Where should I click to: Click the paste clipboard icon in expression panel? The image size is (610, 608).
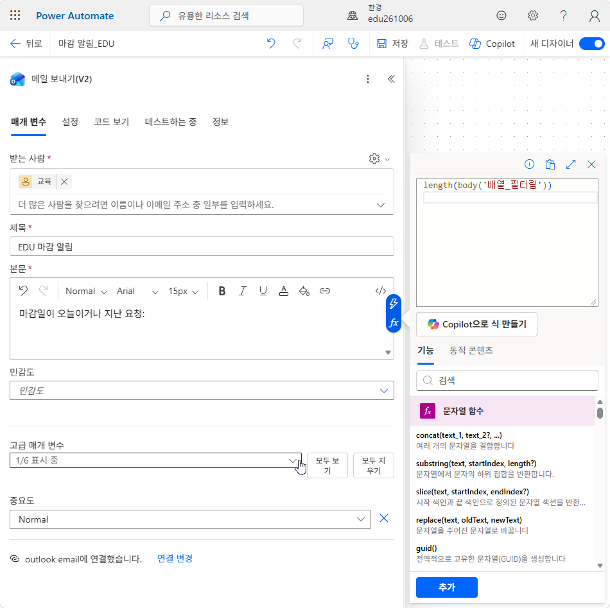point(550,164)
